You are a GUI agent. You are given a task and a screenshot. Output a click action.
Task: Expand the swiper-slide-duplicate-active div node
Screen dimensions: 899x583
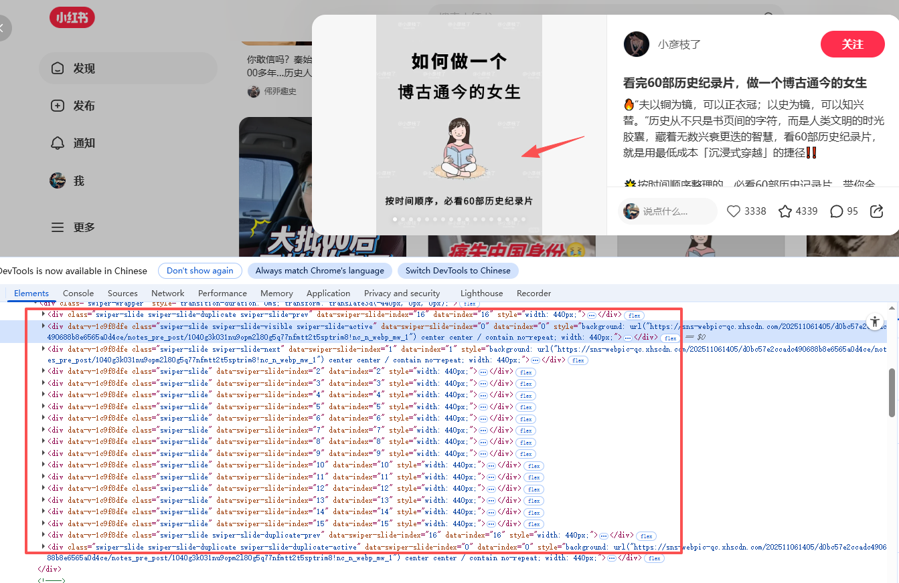click(x=44, y=547)
